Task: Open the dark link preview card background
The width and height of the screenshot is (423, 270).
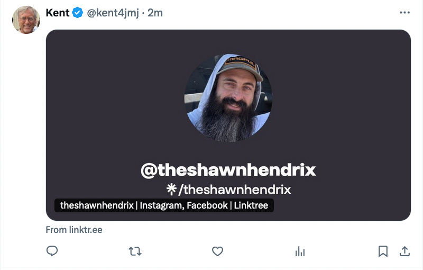Action: coord(228,125)
